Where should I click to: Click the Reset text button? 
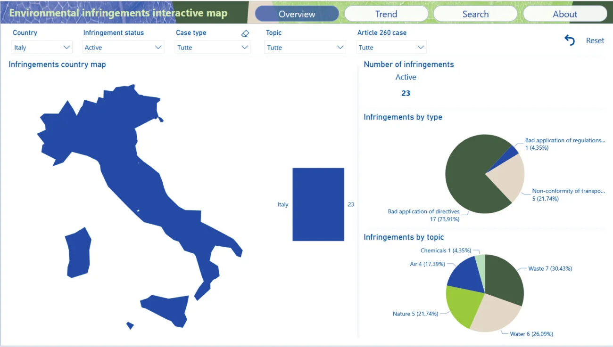(x=595, y=40)
